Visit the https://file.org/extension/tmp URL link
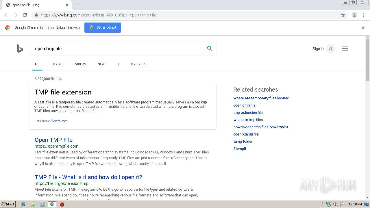This screenshot has height=208, width=370. tap(62, 183)
